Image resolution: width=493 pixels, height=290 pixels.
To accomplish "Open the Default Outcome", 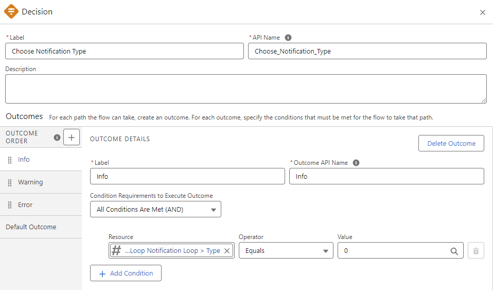I will coord(41,227).
